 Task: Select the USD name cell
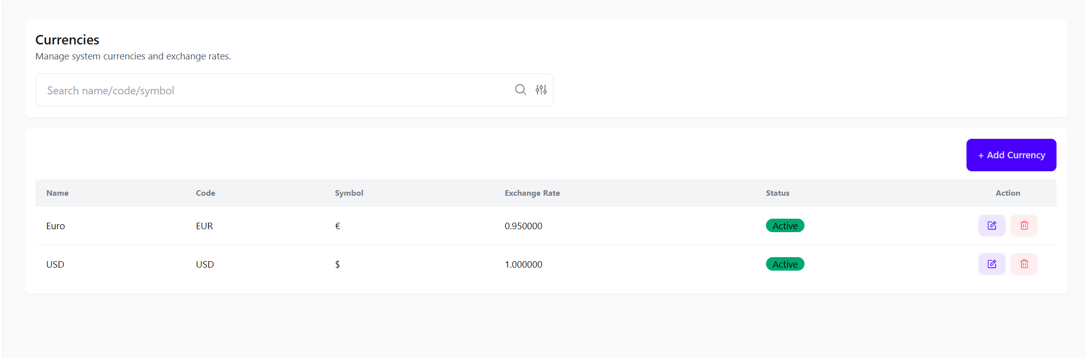(x=55, y=265)
